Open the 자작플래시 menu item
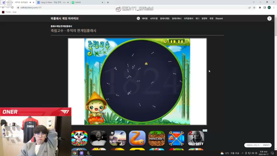This screenshot has height=156, width=277. click(x=188, y=18)
